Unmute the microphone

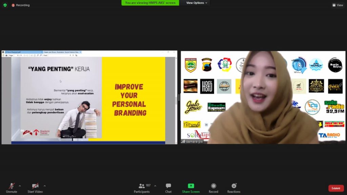point(12,188)
